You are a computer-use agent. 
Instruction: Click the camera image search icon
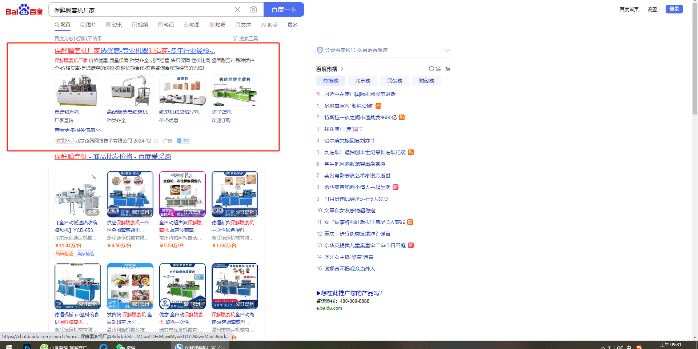pyautogui.click(x=253, y=9)
